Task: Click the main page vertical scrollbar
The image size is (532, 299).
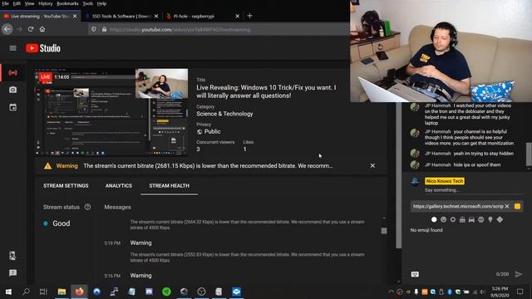Action: (x=399, y=175)
